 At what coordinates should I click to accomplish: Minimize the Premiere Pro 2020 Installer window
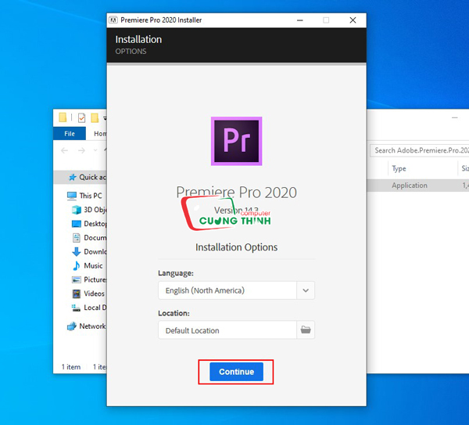(300, 20)
